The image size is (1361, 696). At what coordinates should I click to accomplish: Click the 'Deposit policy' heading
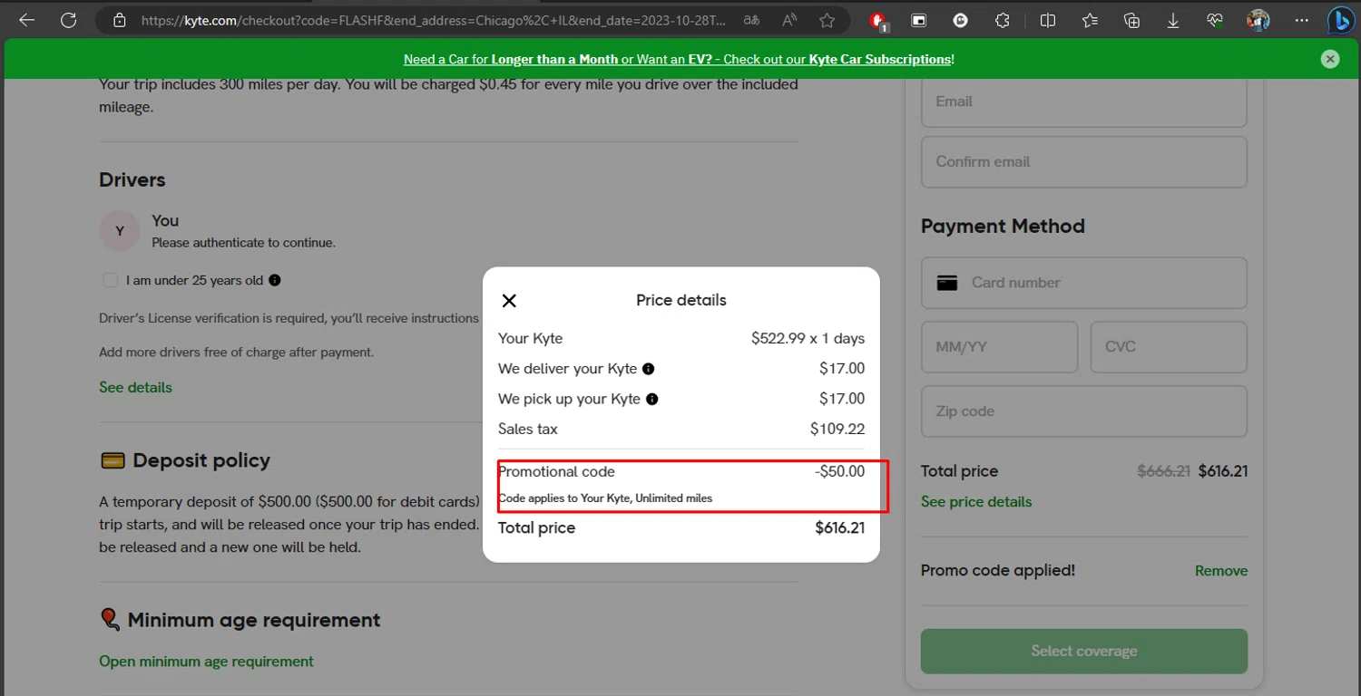click(201, 460)
